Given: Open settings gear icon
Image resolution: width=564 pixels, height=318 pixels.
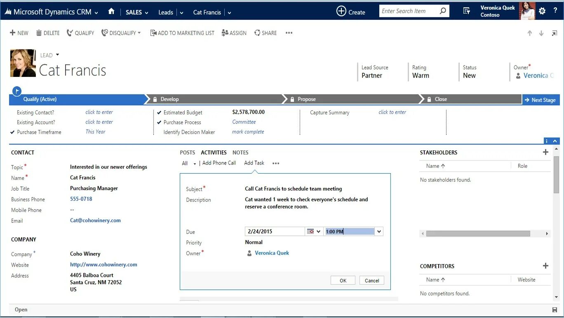Looking at the screenshot, I should (542, 11).
